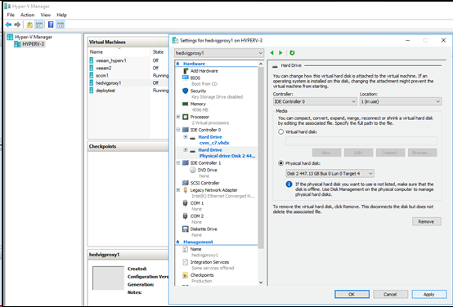Click the State column header

pyautogui.click(x=159, y=52)
